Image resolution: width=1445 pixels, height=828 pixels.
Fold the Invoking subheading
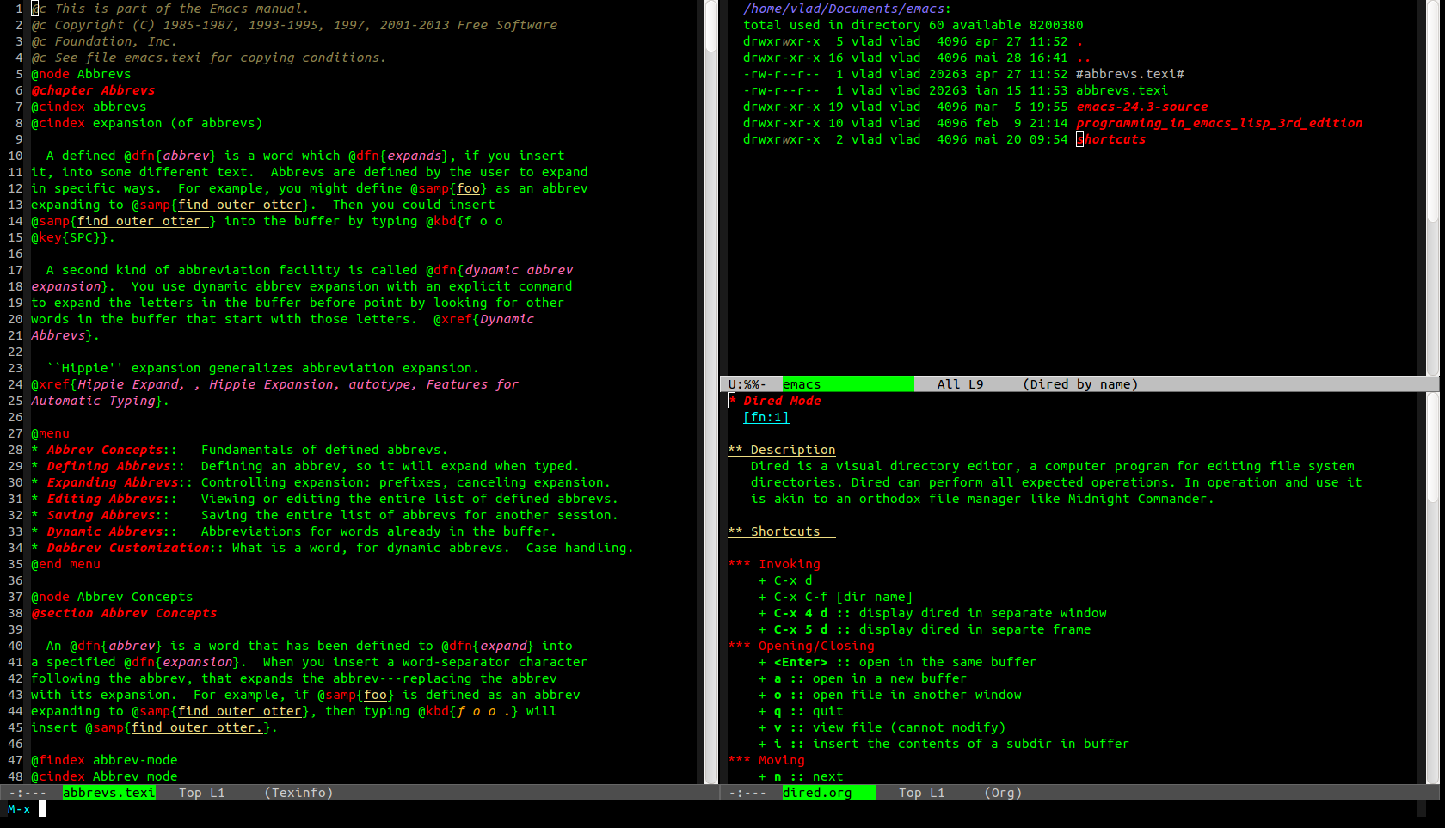(774, 564)
